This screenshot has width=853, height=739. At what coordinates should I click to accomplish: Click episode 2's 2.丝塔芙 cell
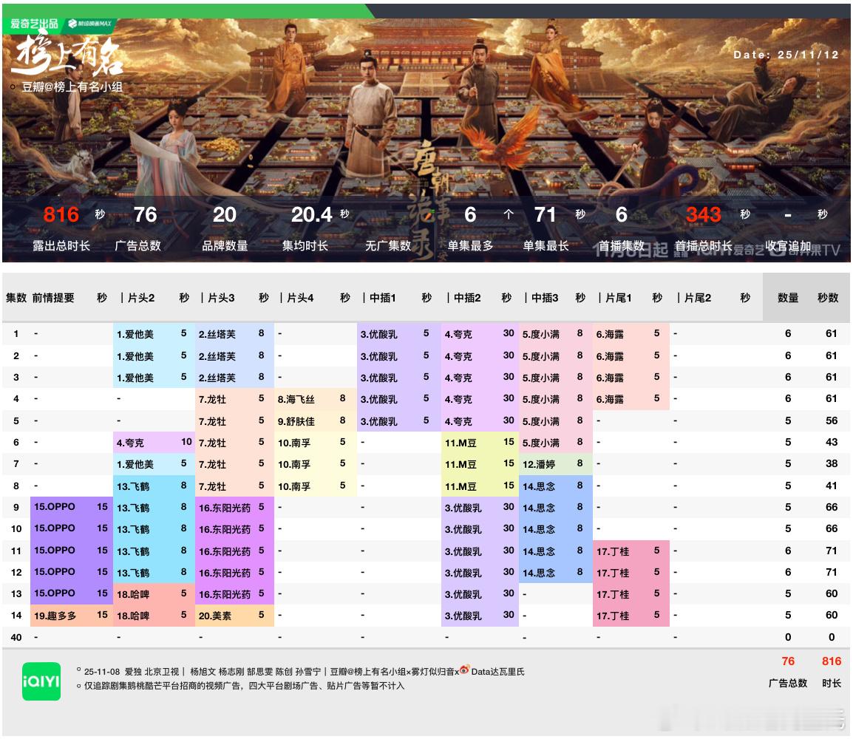coord(234,356)
